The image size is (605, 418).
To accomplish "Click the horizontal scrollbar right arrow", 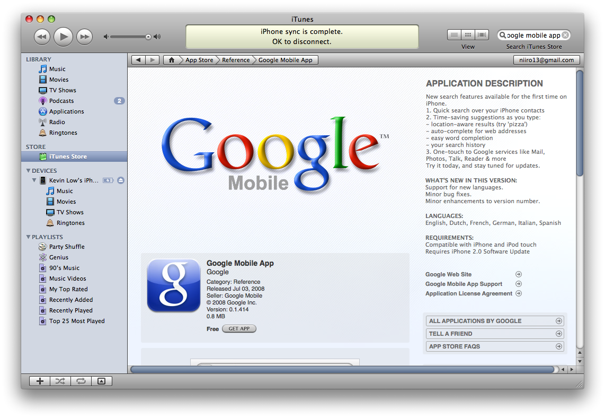I will (x=572, y=370).
